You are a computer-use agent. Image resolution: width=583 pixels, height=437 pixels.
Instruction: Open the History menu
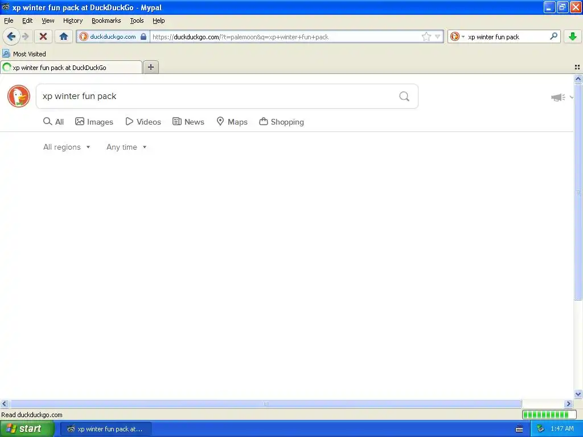(x=72, y=20)
